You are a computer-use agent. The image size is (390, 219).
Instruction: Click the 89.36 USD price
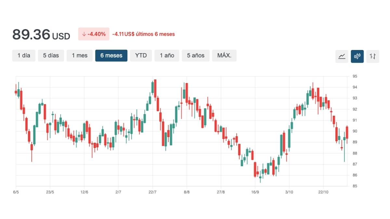[41, 35]
